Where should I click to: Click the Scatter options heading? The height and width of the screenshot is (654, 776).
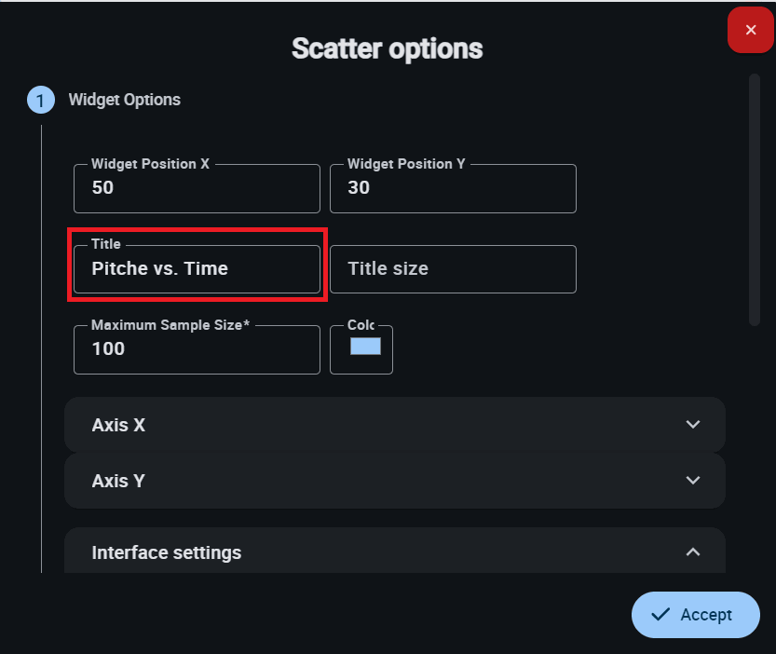coord(388,48)
